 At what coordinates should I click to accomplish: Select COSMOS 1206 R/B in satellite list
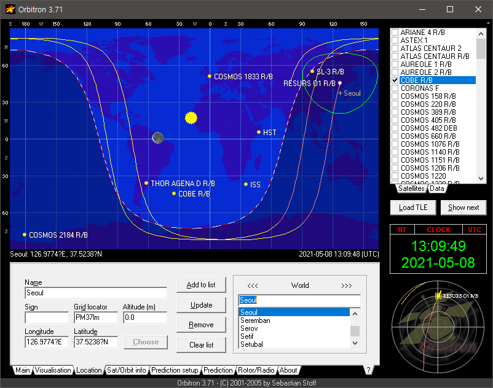(430, 168)
